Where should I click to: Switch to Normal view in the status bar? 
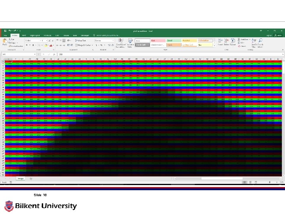pyautogui.click(x=245, y=182)
